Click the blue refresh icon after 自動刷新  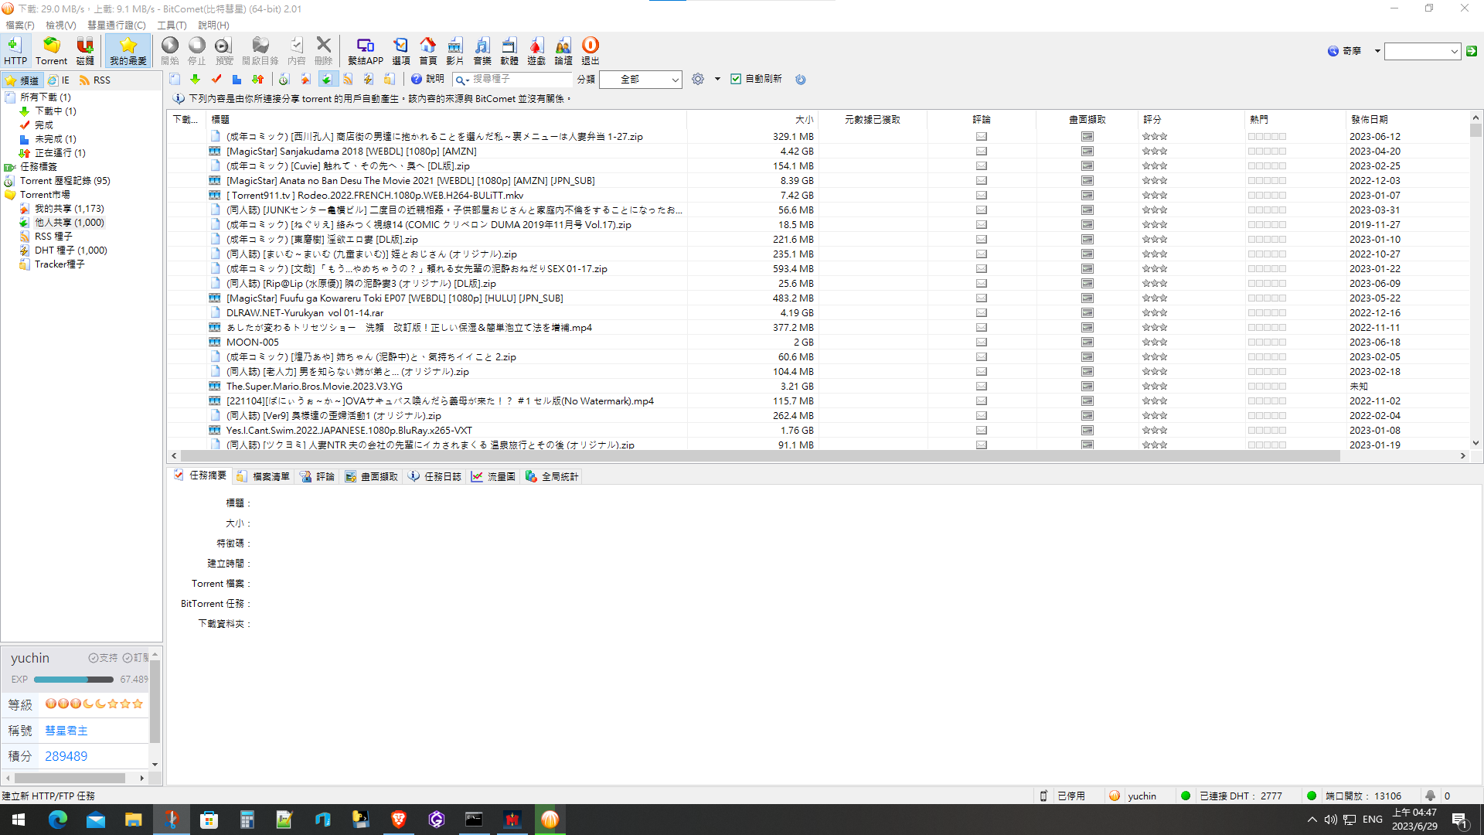coord(801,79)
